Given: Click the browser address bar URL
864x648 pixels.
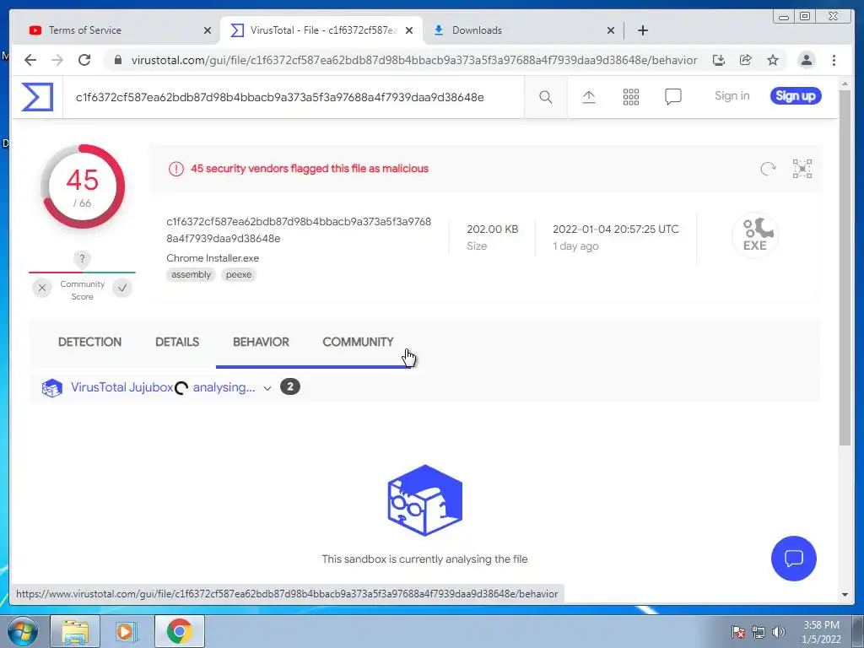Looking at the screenshot, I should [413, 60].
